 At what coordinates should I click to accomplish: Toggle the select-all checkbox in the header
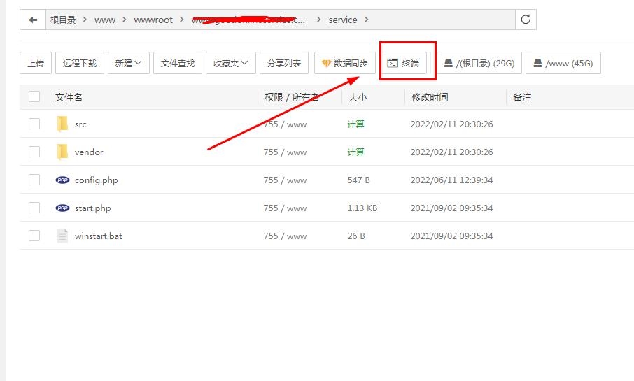[34, 96]
